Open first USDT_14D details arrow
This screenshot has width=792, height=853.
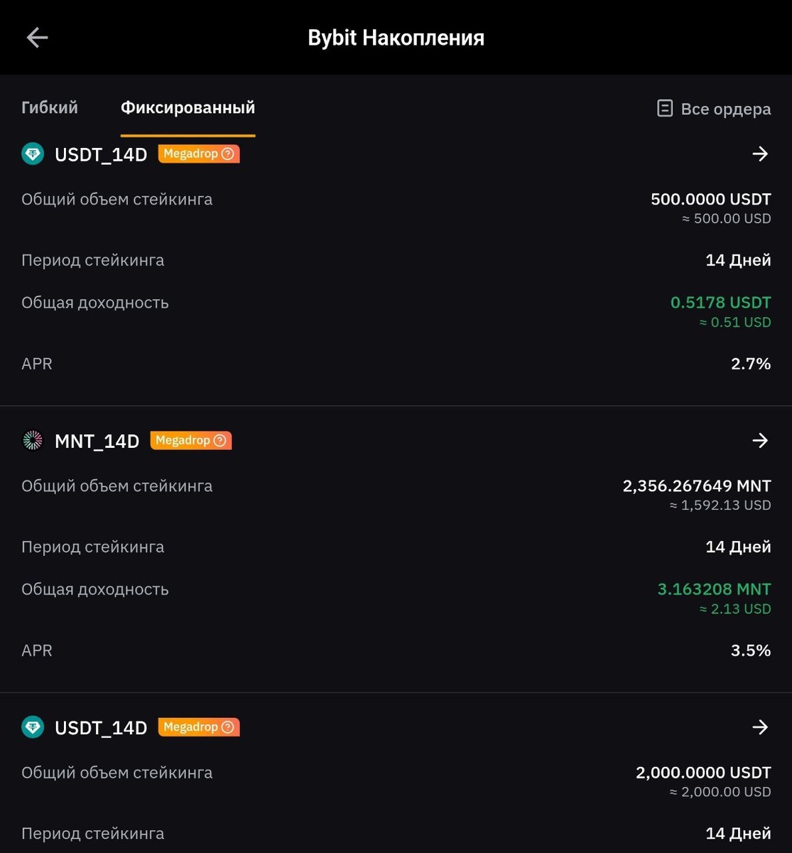pyautogui.click(x=760, y=154)
